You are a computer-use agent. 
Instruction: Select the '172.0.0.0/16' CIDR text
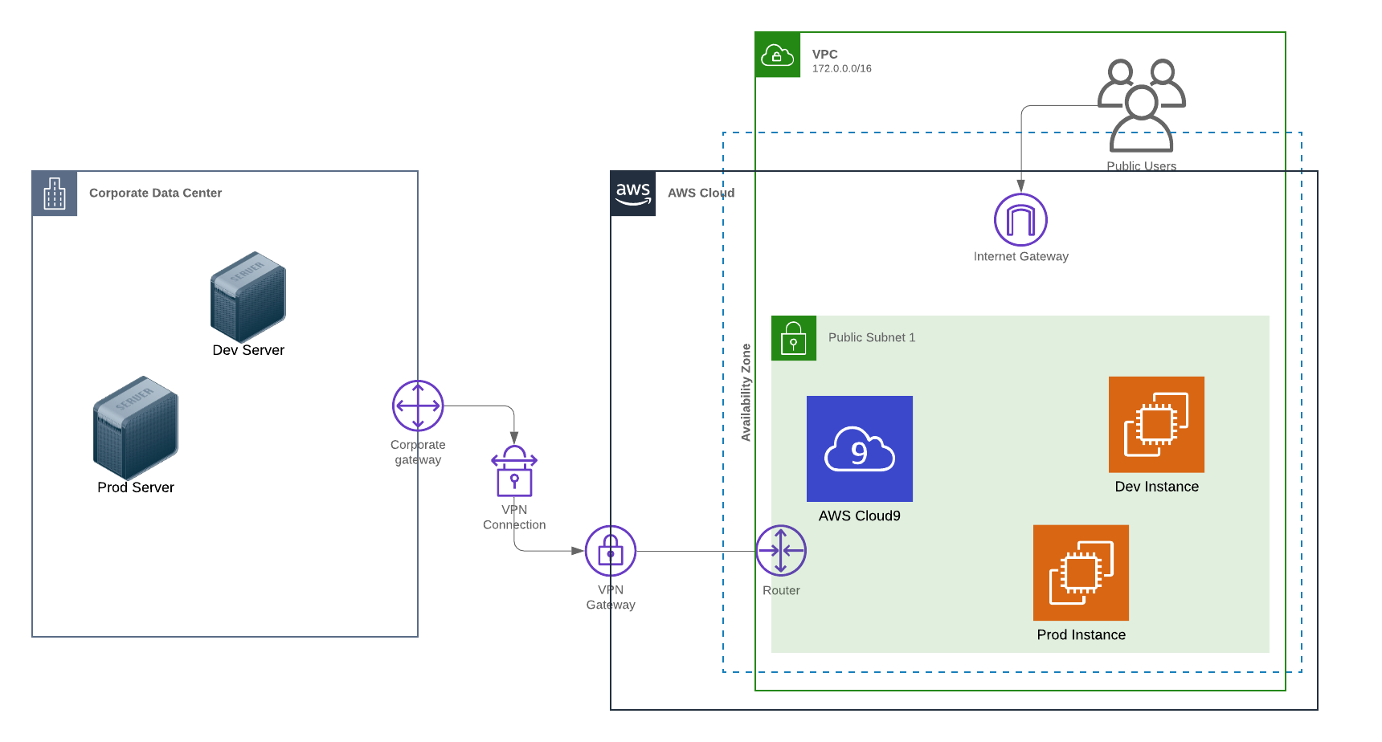click(x=842, y=69)
